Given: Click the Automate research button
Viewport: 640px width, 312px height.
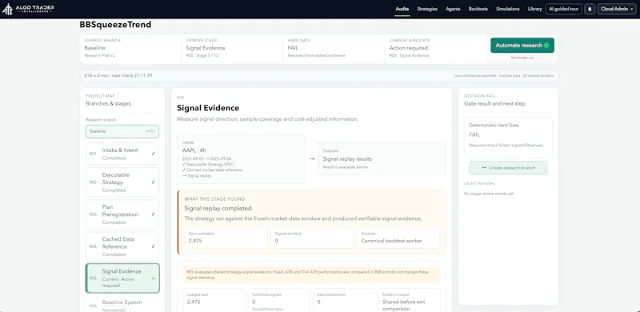Looking at the screenshot, I should click(x=522, y=46).
